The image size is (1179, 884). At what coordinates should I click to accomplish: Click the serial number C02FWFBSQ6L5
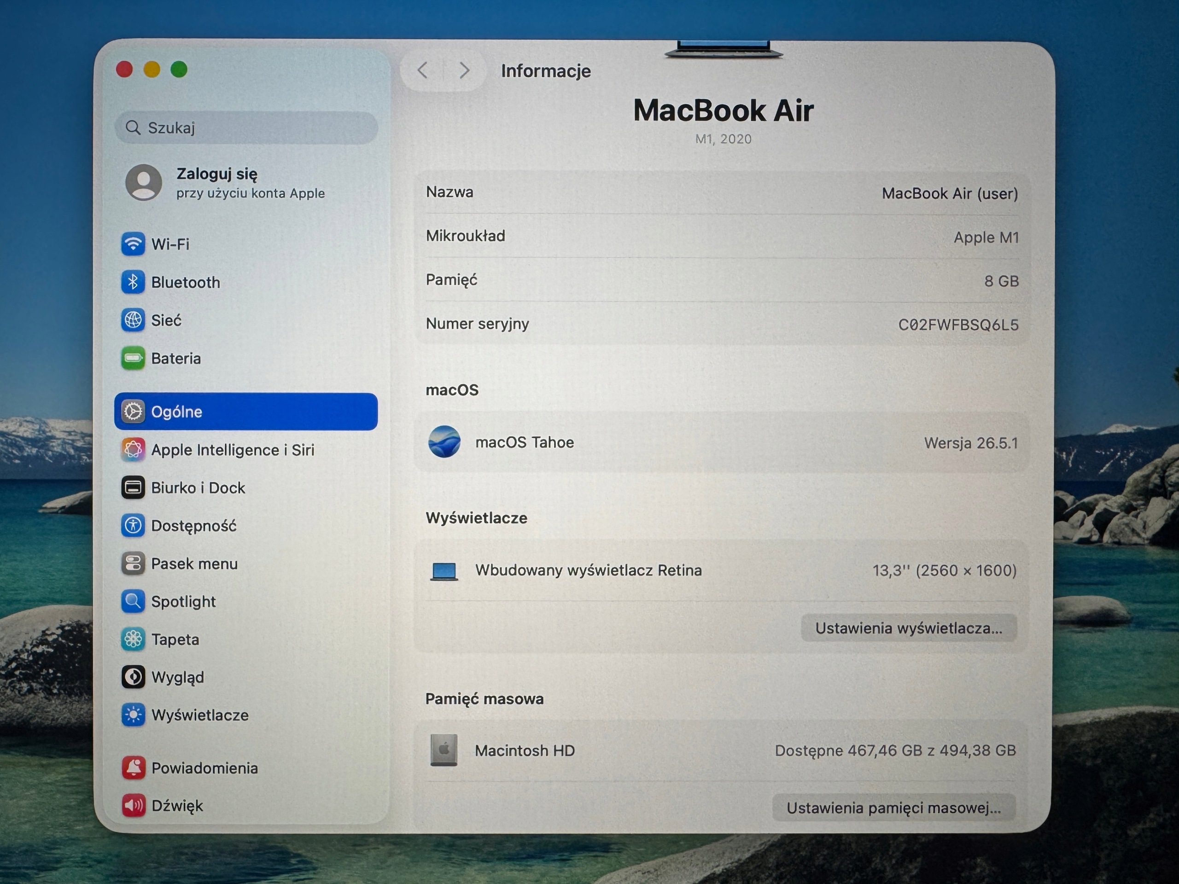click(958, 325)
